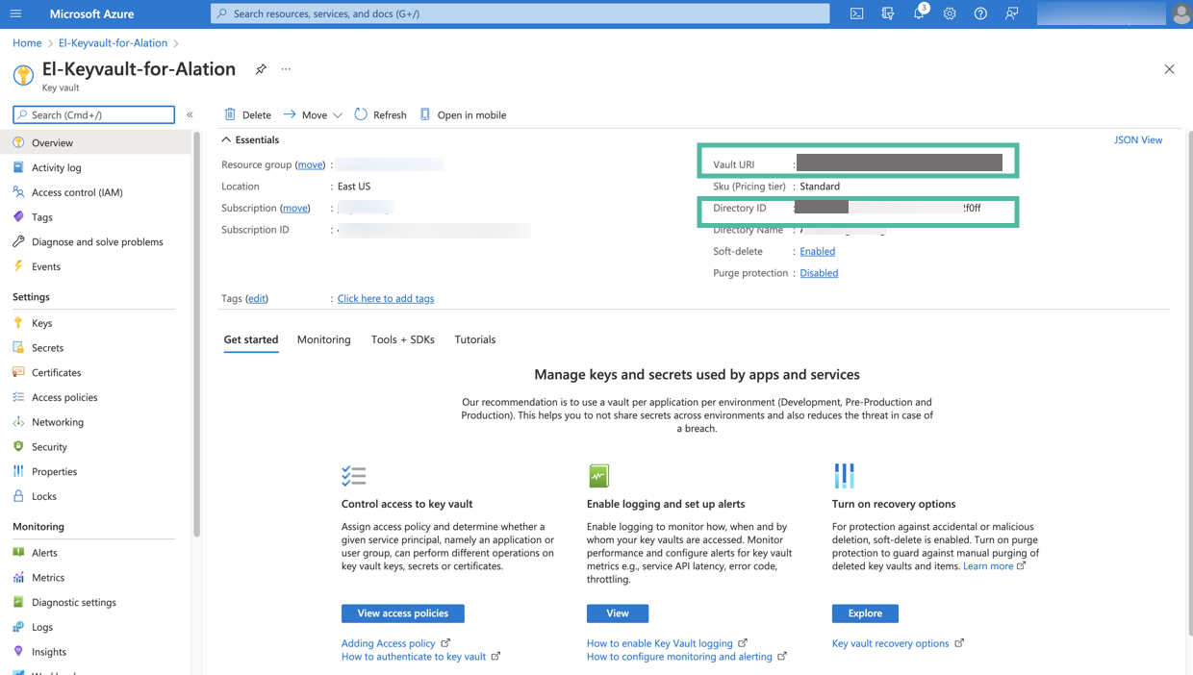
Task: Open Cloud Shell from the top bar
Action: [x=856, y=13]
